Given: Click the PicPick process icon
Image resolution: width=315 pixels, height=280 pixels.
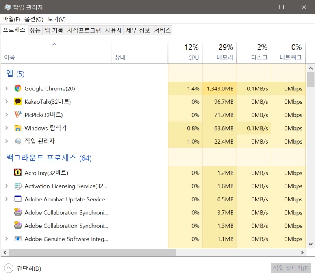Looking at the screenshot, I should (18, 115).
